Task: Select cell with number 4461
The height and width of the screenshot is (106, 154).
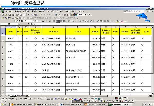Action: (11, 64)
